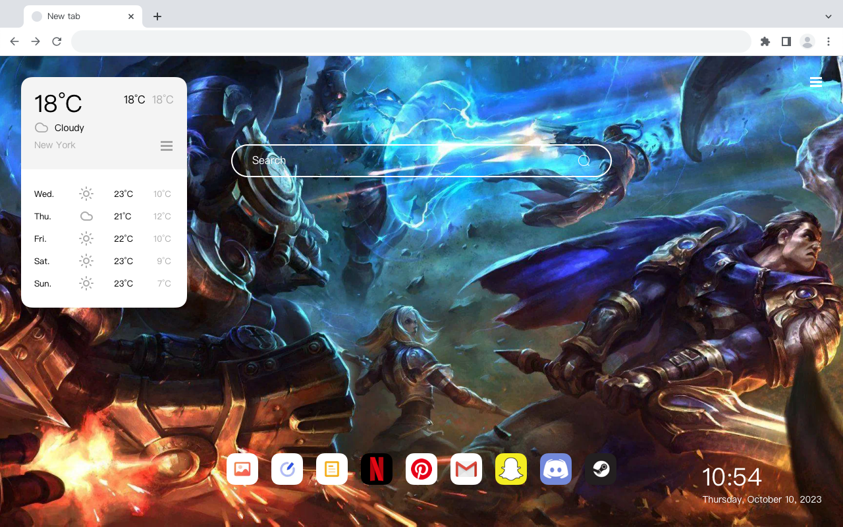Open the Discord shortcut
The width and height of the screenshot is (843, 527).
[556, 469]
